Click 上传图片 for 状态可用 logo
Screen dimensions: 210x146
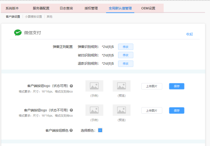tap(152, 86)
